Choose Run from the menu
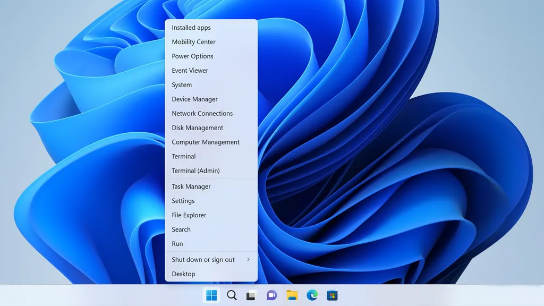Viewport: 544px width, 306px height. pos(211,243)
